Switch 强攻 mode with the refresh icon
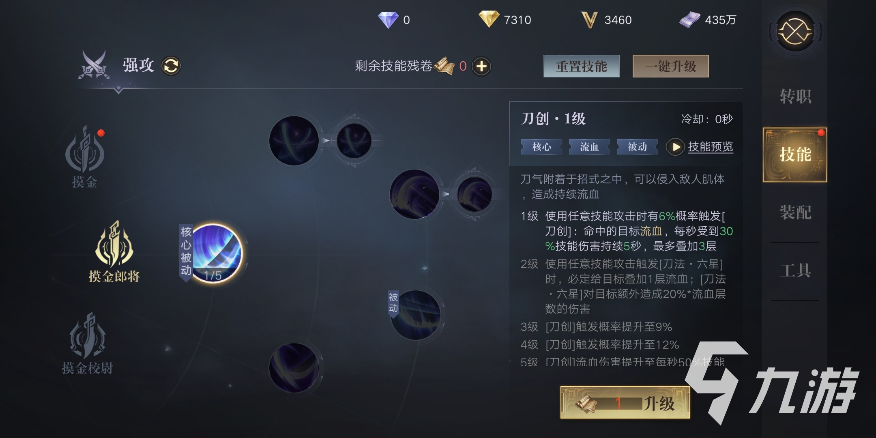The width and height of the screenshot is (876, 438). (x=171, y=66)
